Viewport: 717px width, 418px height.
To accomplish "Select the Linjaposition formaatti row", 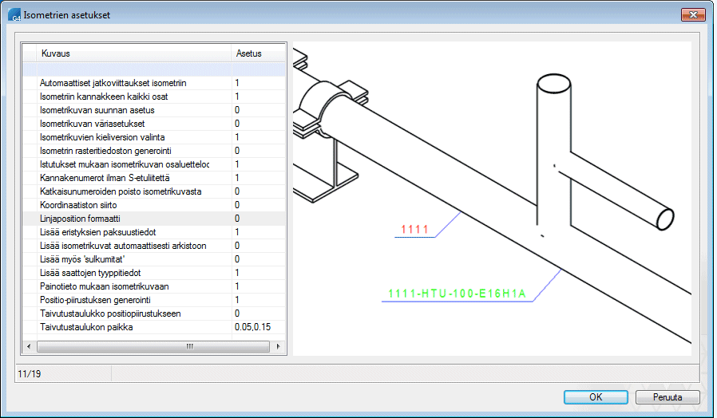I will click(84, 219).
